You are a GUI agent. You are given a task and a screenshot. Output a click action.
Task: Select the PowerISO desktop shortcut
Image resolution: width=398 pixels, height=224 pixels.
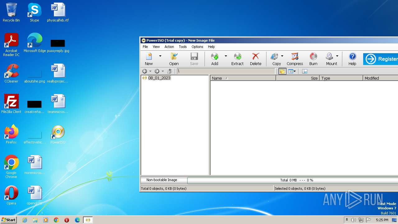[x=58, y=134]
